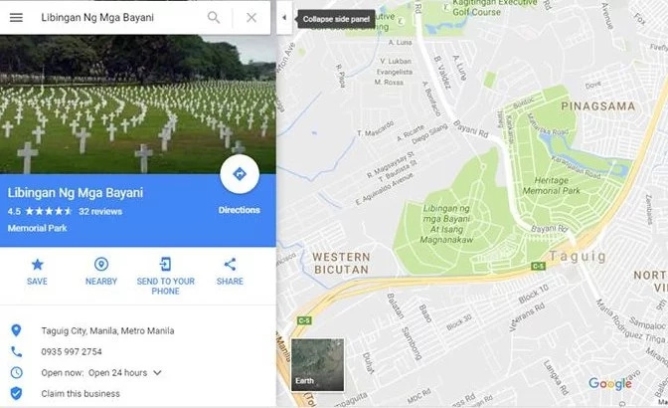
Task: Share this place via share icon
Action: click(230, 265)
